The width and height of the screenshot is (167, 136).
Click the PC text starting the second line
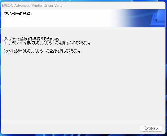point(5,43)
